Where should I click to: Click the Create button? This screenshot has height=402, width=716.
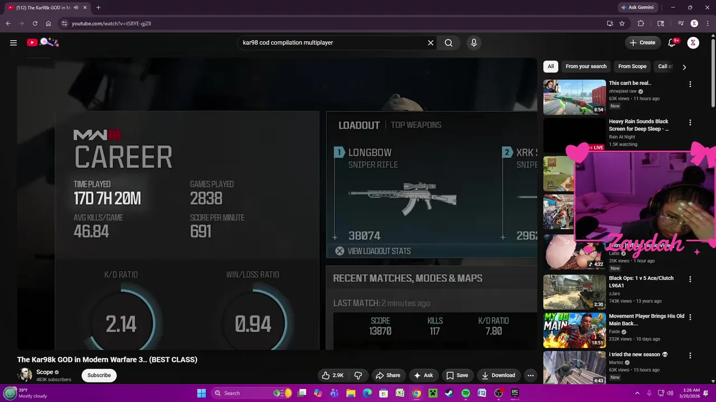642,42
